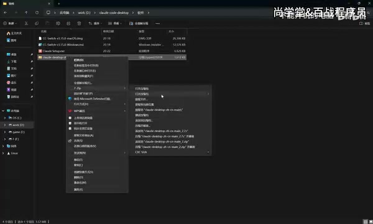Open the Documents quick access folder
Screen dimensions: 373x224
coord(12,68)
